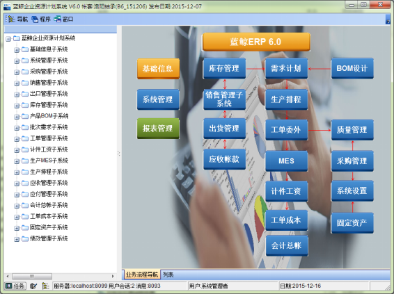
Task: Click the tree scrollbar right arrow
Action: click(x=113, y=276)
